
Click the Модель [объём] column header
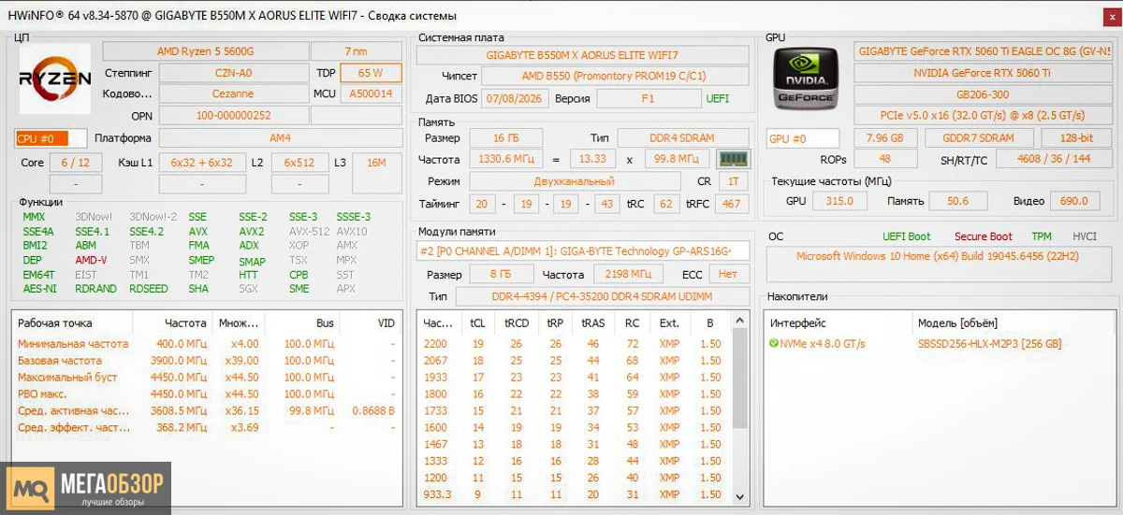point(1015,323)
